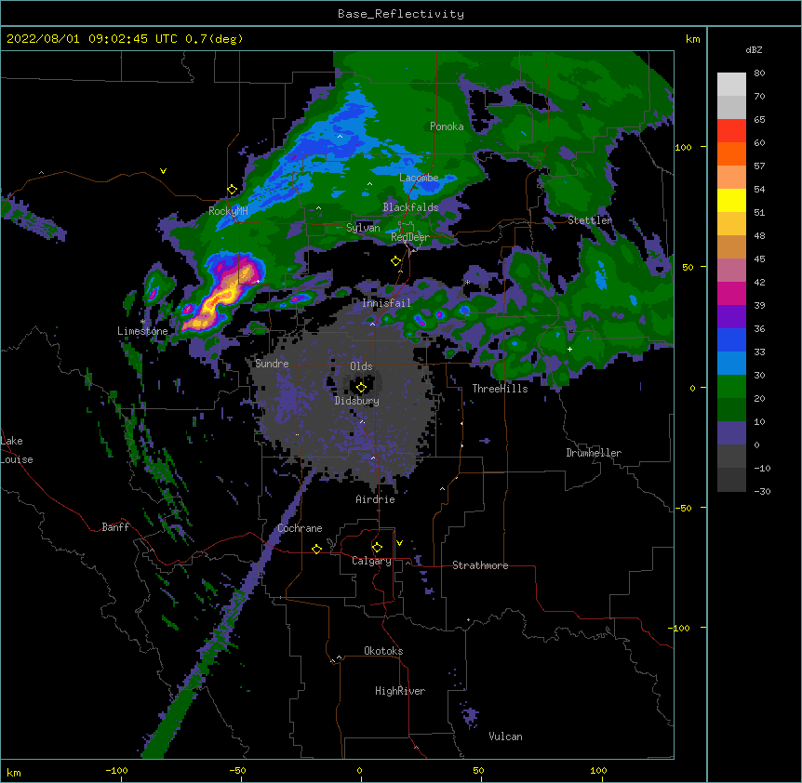The width and height of the screenshot is (802, 783).
Task: Click the Sylvan label on map
Action: pyautogui.click(x=363, y=228)
